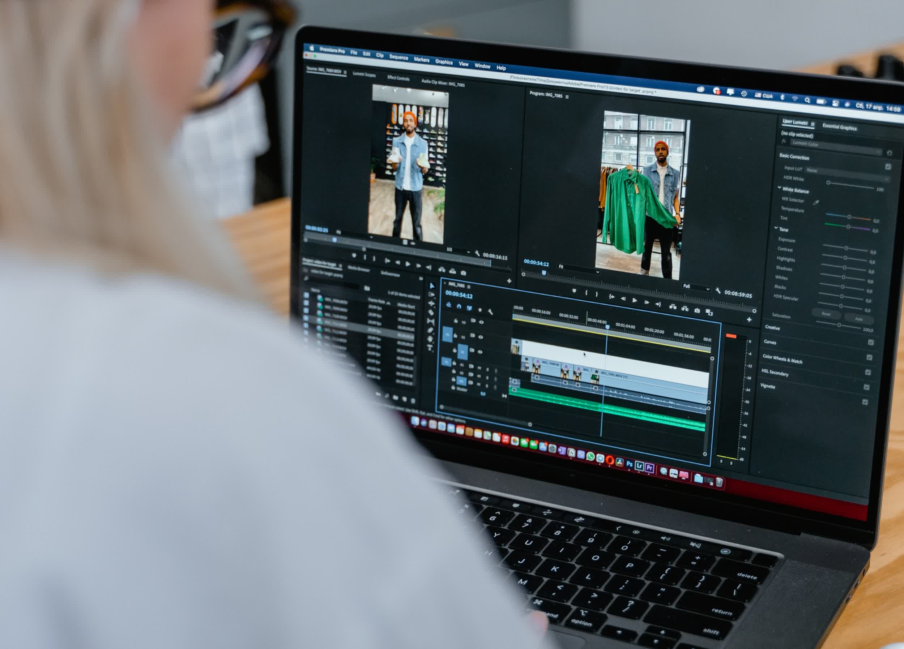This screenshot has height=649, width=904.
Task: Collapse White Balance section
Action: 779,188
